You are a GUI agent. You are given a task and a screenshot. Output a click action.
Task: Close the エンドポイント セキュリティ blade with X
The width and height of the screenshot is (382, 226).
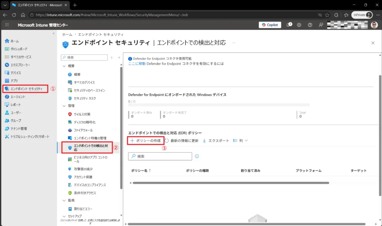pos(373,43)
